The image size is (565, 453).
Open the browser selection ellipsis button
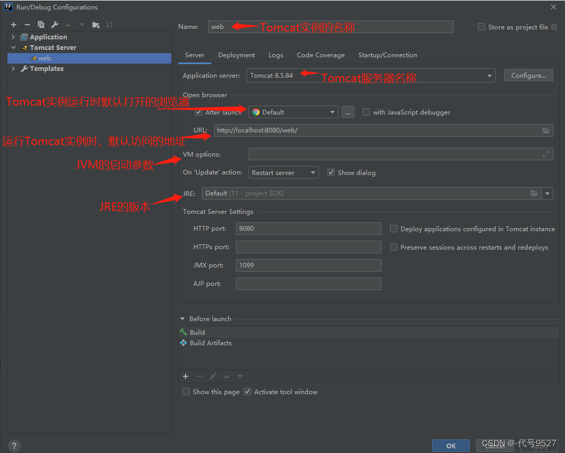point(348,112)
